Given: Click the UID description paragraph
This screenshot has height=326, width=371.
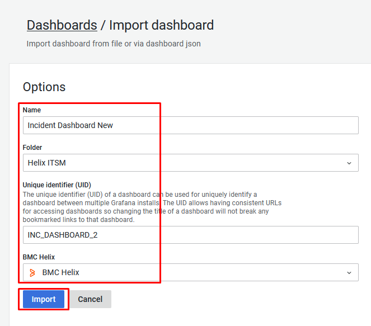Looking at the screenshot, I should pos(152,207).
